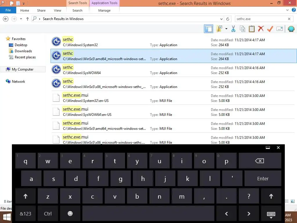Tap the space bar on touch keyboard

(148, 213)
